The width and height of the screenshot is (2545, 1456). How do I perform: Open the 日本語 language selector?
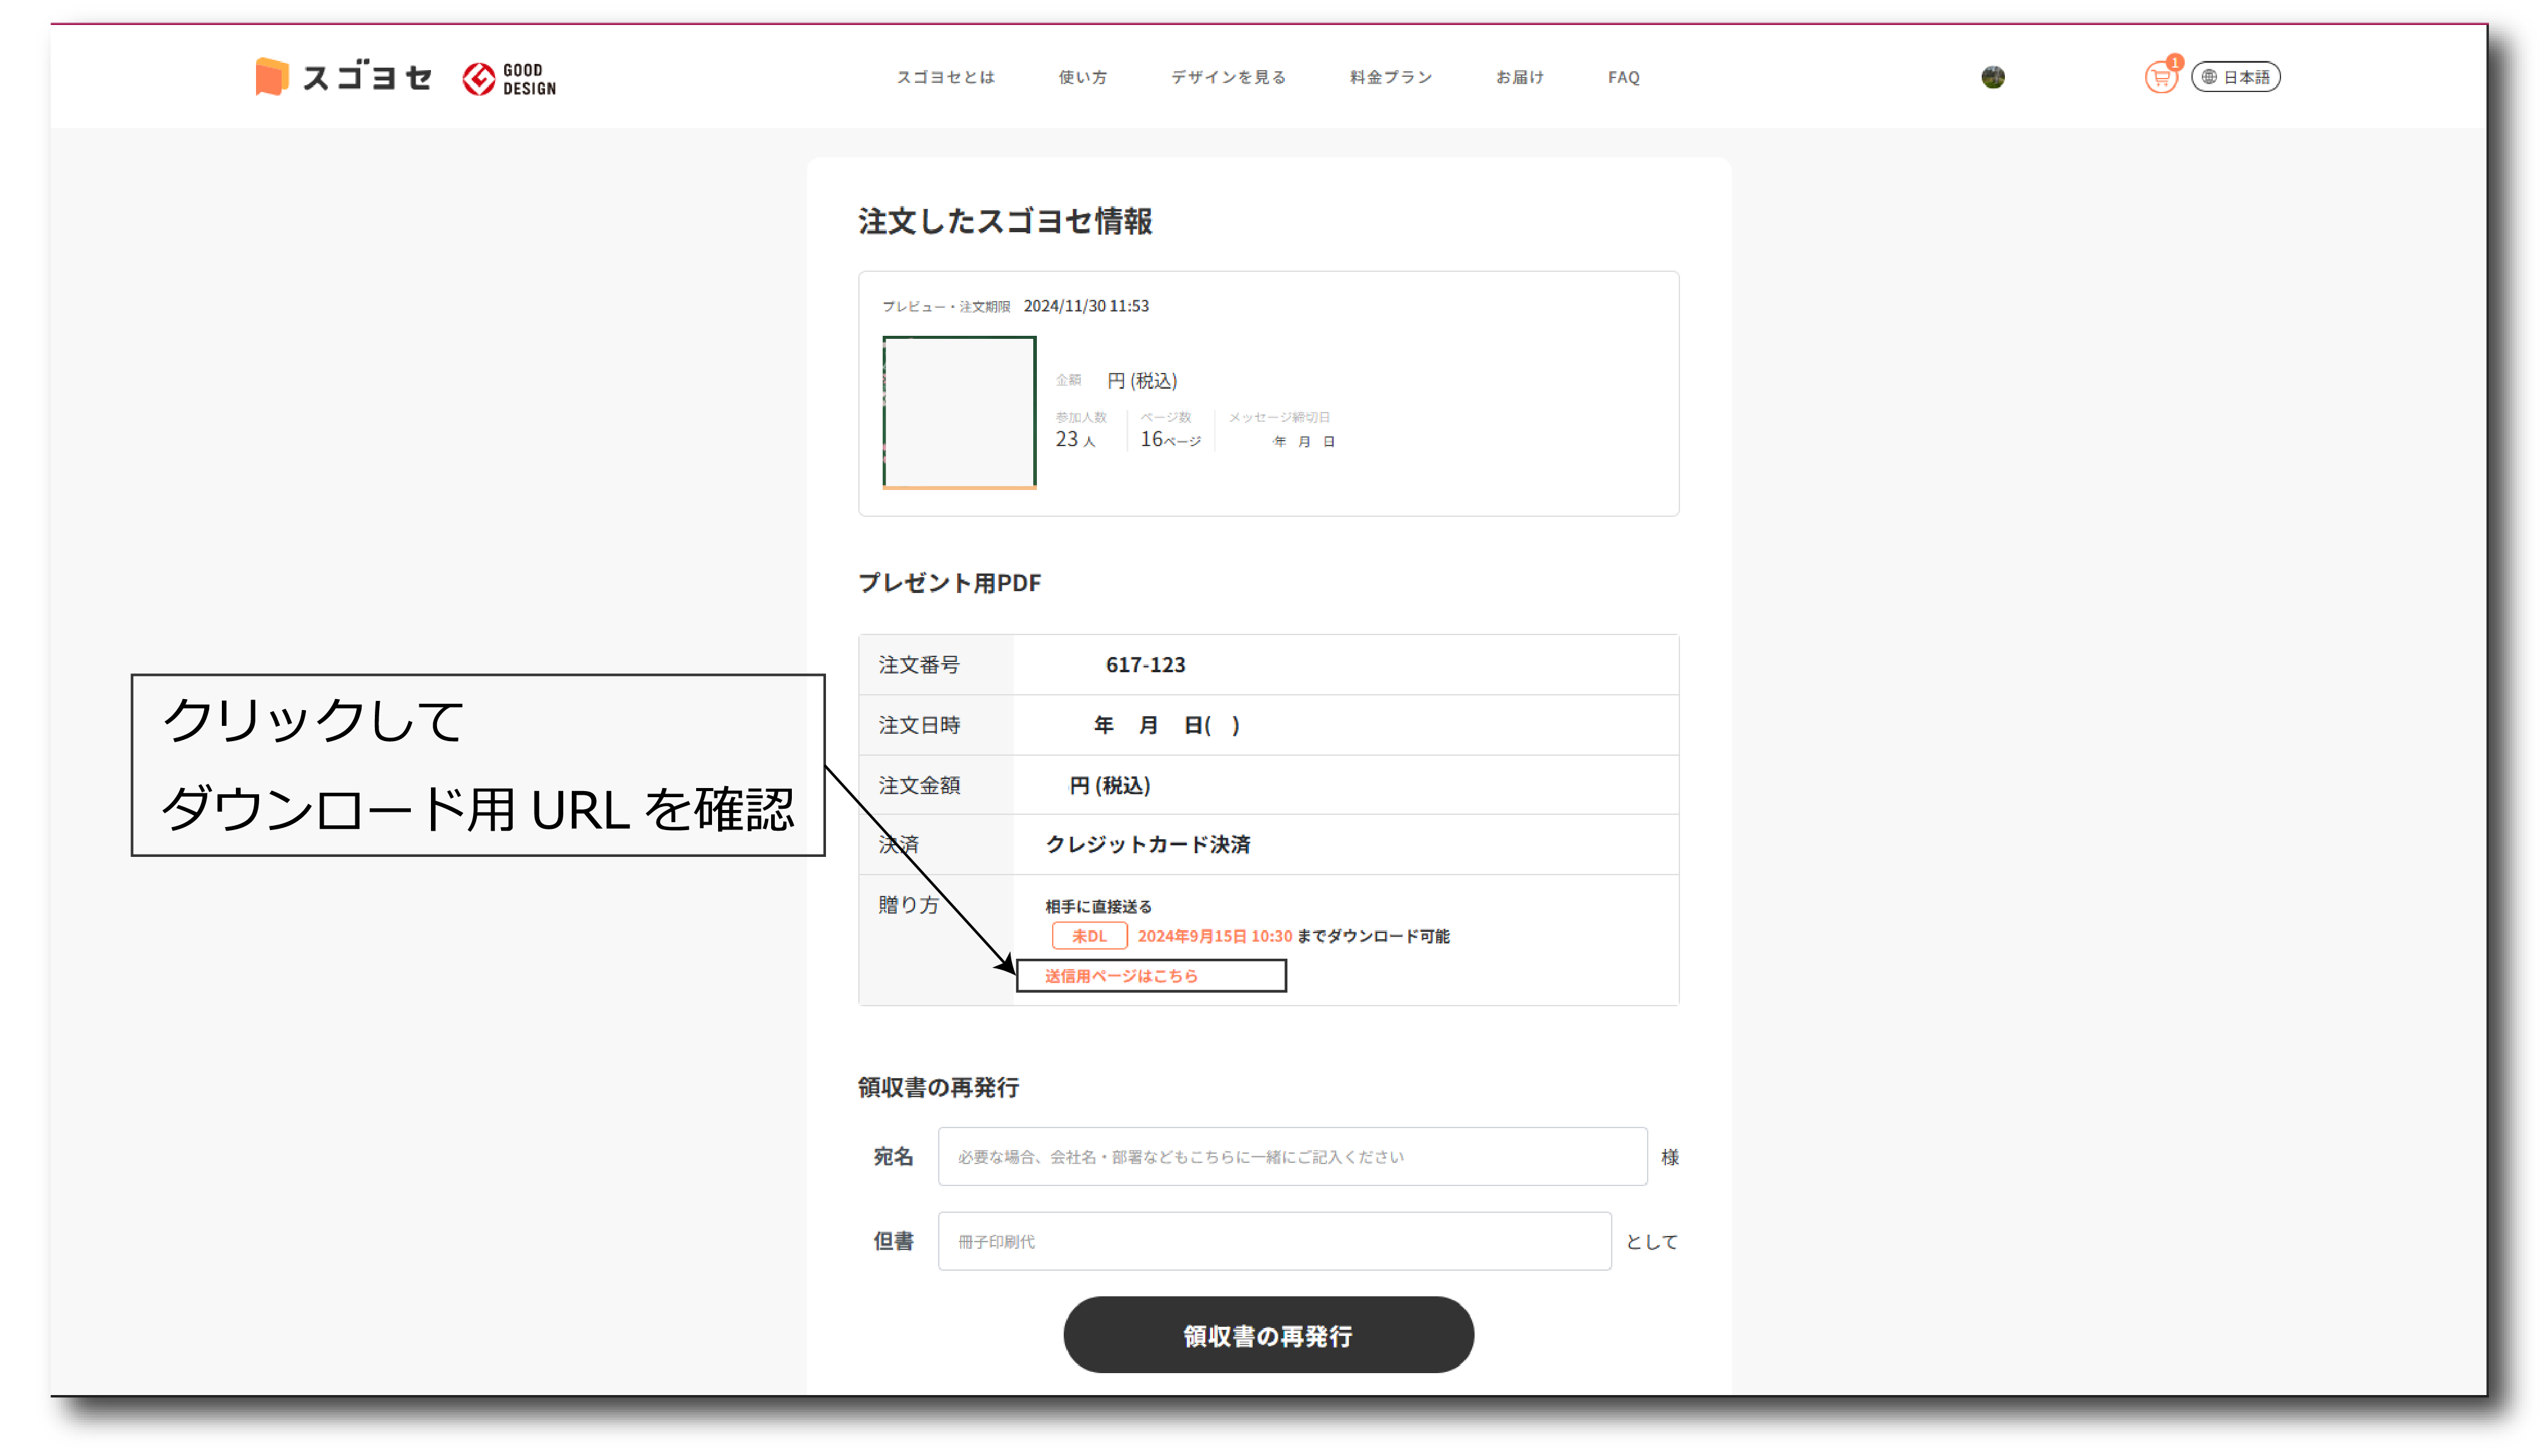(2245, 77)
